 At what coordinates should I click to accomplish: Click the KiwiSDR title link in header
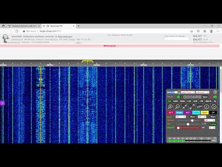42,37
